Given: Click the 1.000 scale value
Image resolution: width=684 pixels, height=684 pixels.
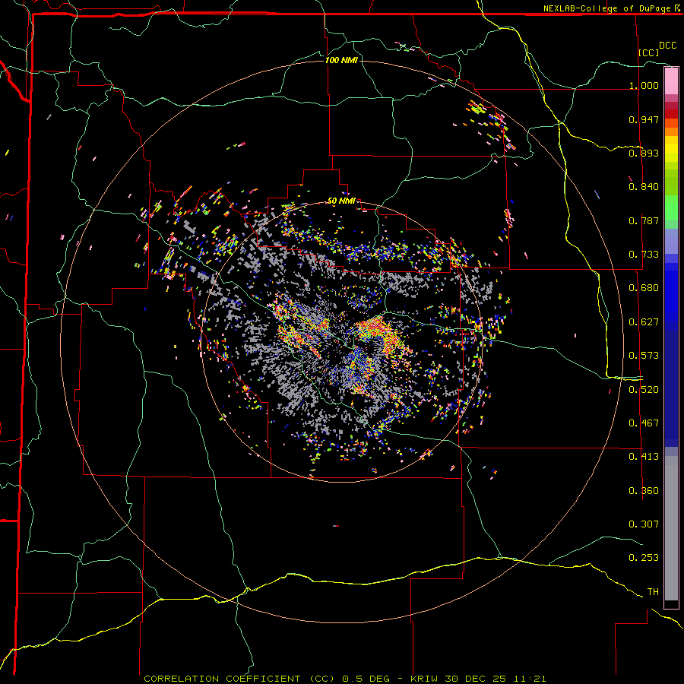Looking at the screenshot, I should pyautogui.click(x=644, y=85).
